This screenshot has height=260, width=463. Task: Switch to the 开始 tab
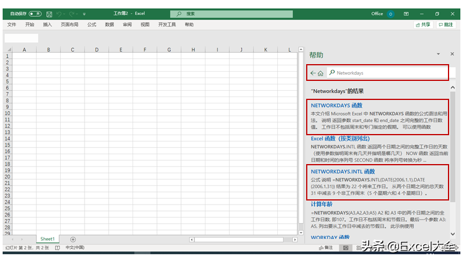pyautogui.click(x=30, y=24)
